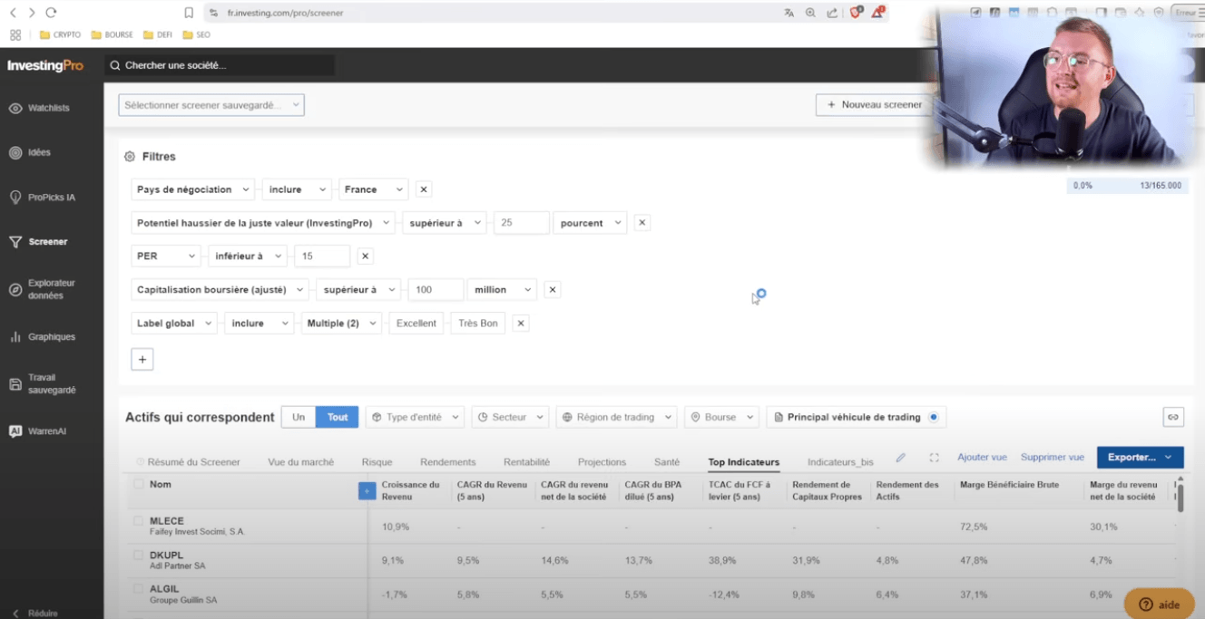Image resolution: width=1205 pixels, height=619 pixels.
Task: Click the pencil edit view icon
Action: [901, 458]
